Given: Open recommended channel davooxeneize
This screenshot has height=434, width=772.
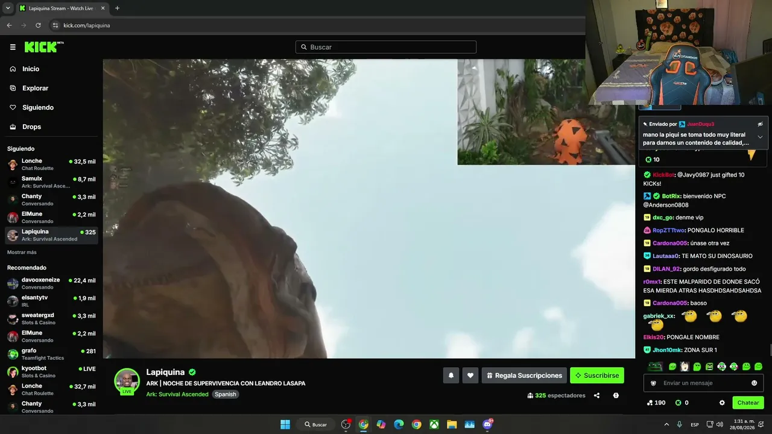Looking at the screenshot, I should [x=52, y=283].
